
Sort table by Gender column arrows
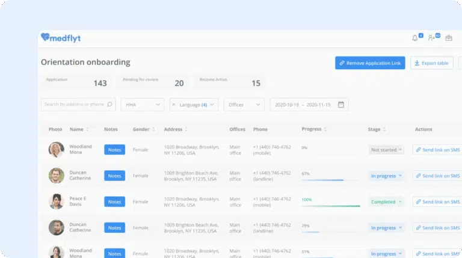pyautogui.click(x=153, y=129)
